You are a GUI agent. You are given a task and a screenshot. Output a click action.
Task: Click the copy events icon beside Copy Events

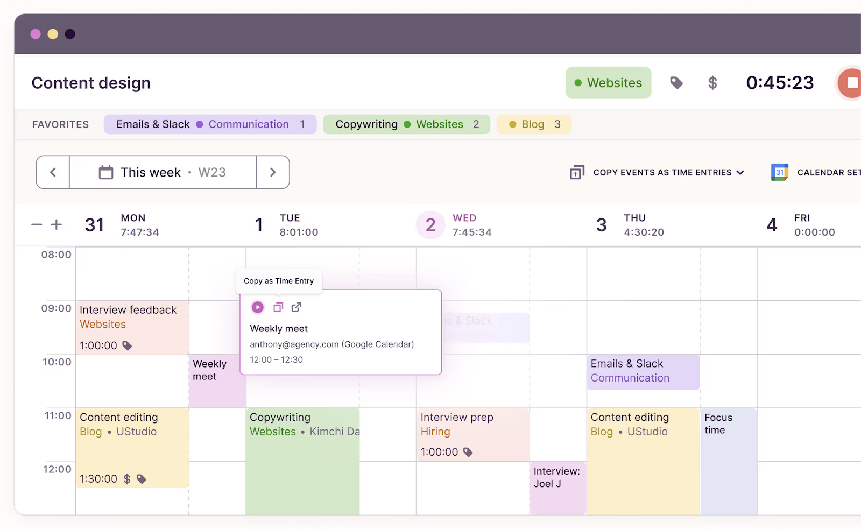click(577, 172)
